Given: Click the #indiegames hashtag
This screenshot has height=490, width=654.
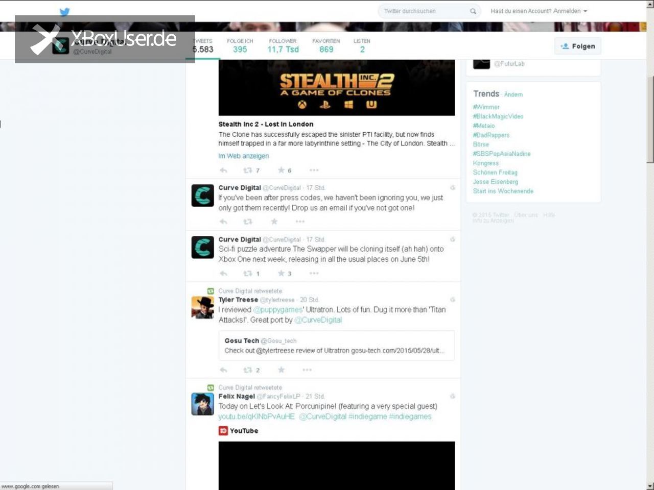Looking at the screenshot, I should [410, 416].
